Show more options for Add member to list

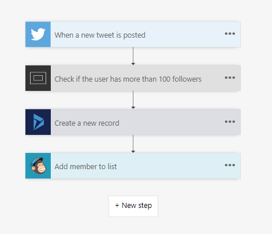(x=230, y=165)
